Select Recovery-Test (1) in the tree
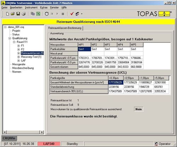The height and width of the screenshot is (147, 177). [31, 57]
